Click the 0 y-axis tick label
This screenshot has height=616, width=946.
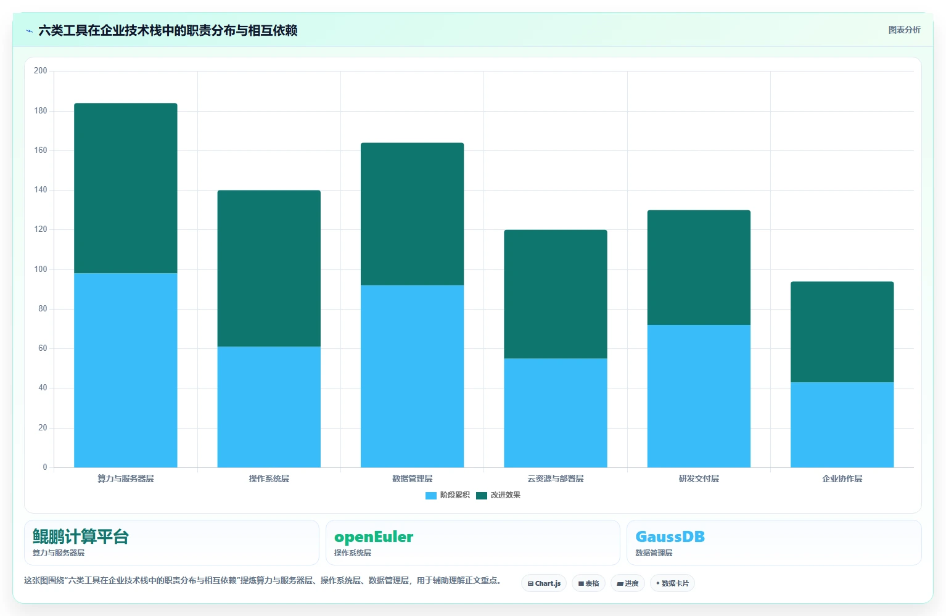coord(44,467)
